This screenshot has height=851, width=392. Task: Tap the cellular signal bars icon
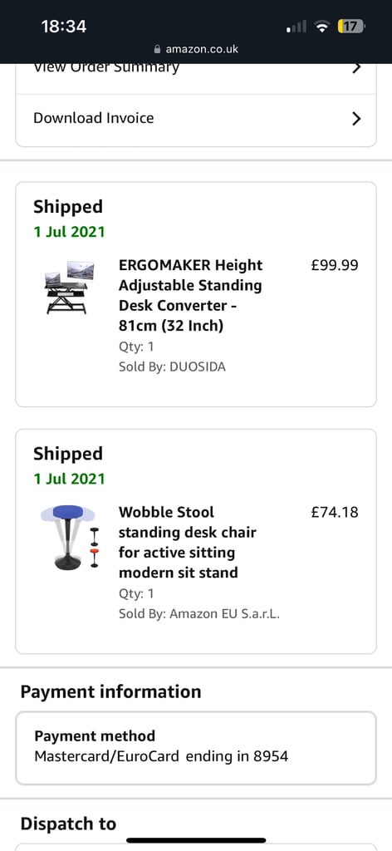(x=296, y=26)
